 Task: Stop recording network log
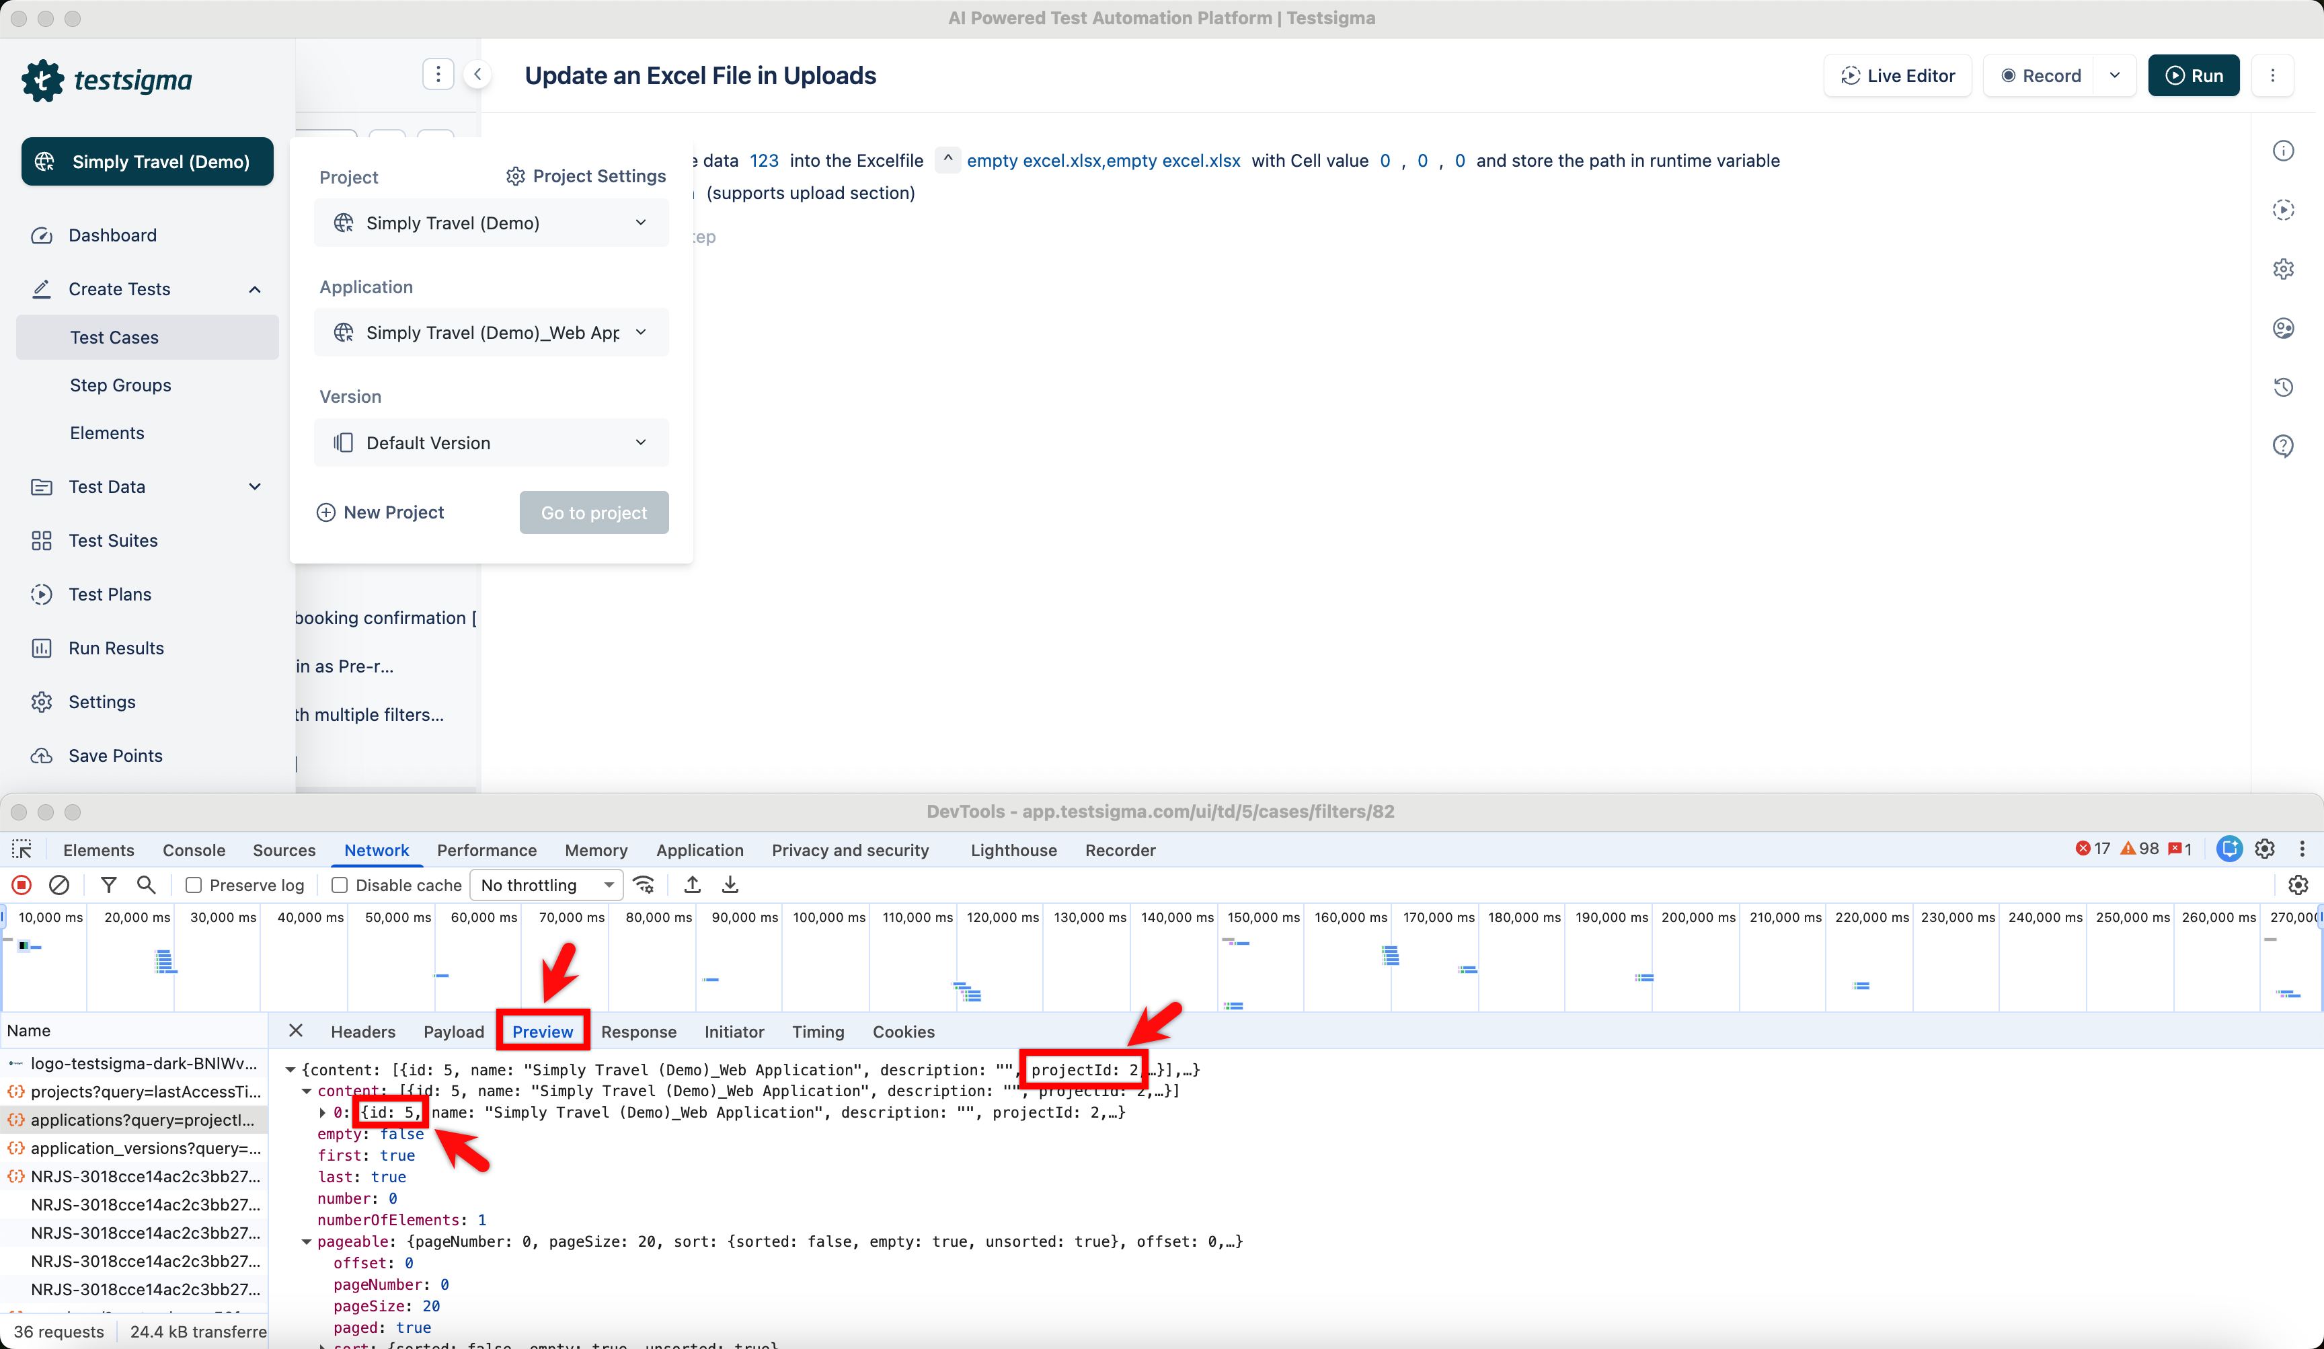tap(22, 884)
